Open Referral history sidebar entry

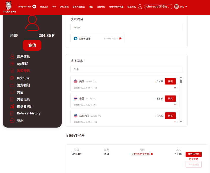(x=29, y=113)
